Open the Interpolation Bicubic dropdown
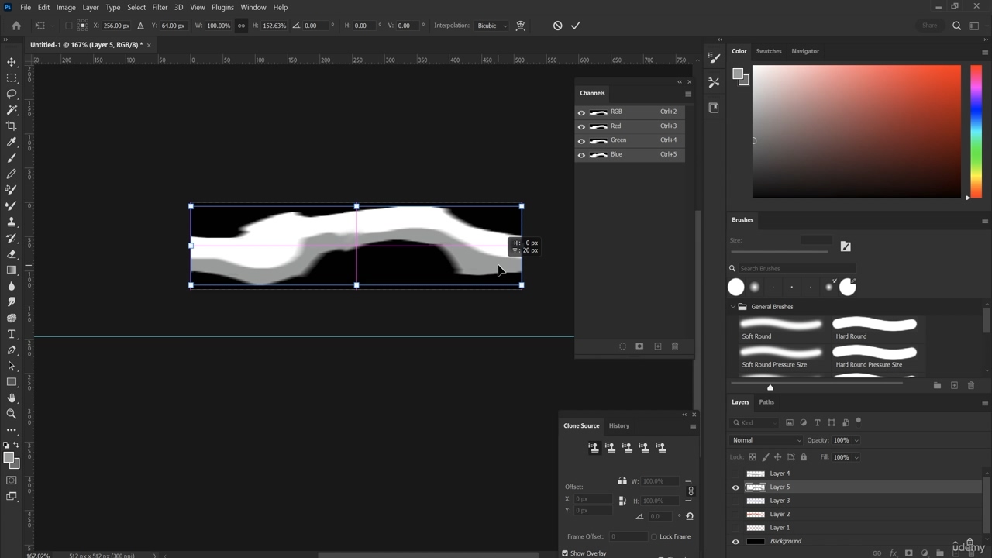This screenshot has width=992, height=558. pos(492,26)
